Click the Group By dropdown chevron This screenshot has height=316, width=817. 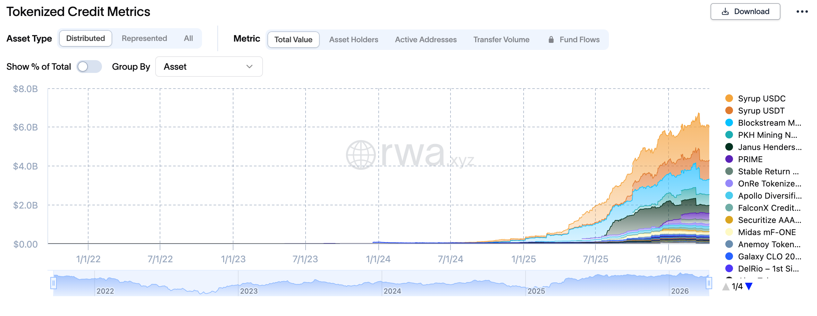click(x=249, y=67)
